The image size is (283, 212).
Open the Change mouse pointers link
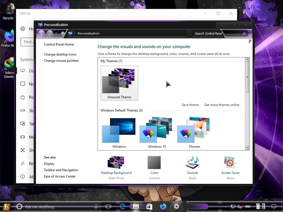61,61
